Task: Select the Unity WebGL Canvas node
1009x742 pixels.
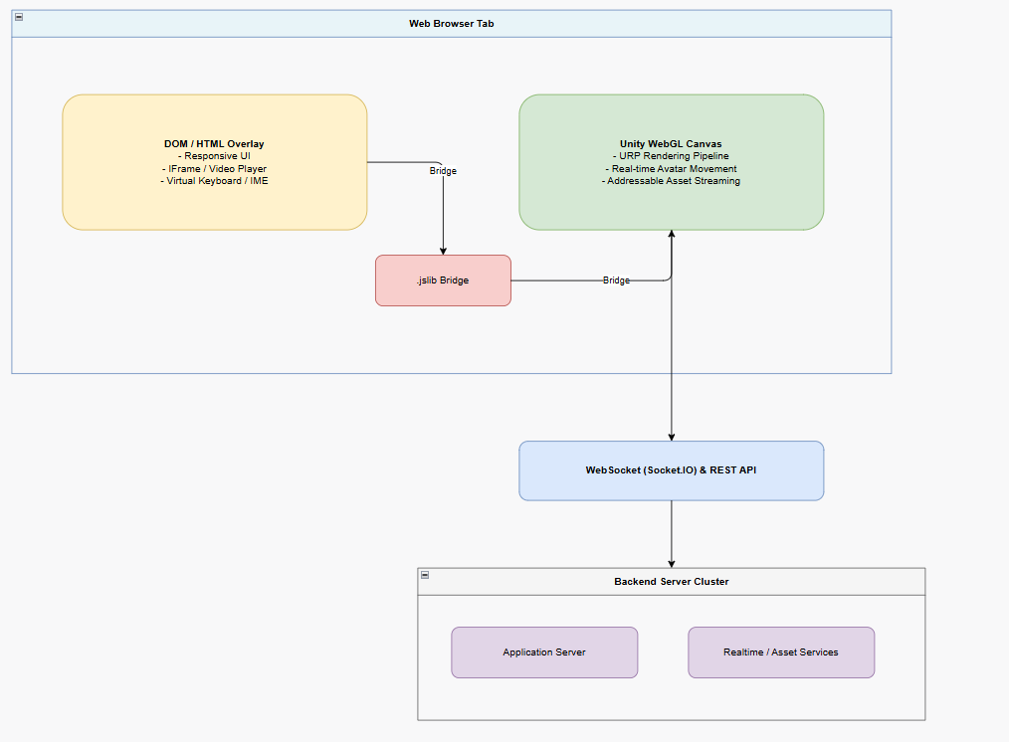Action: tap(671, 162)
